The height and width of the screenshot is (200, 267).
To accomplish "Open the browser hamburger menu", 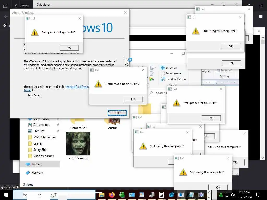I will (261, 16).
